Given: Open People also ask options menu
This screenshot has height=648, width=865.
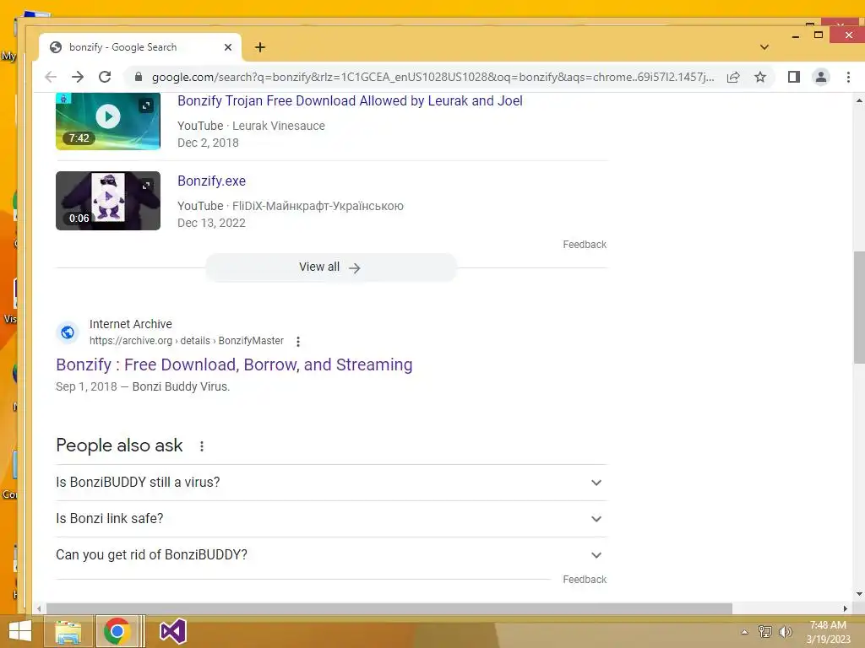Looking at the screenshot, I should click(202, 446).
